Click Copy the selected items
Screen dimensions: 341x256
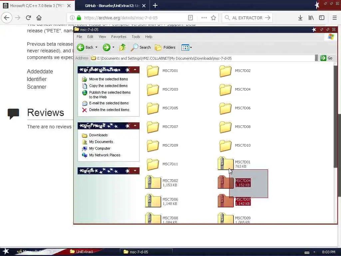pos(108,86)
